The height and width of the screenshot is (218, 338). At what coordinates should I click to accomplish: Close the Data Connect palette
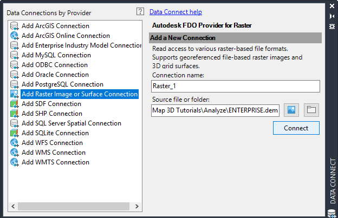(x=331, y=6)
